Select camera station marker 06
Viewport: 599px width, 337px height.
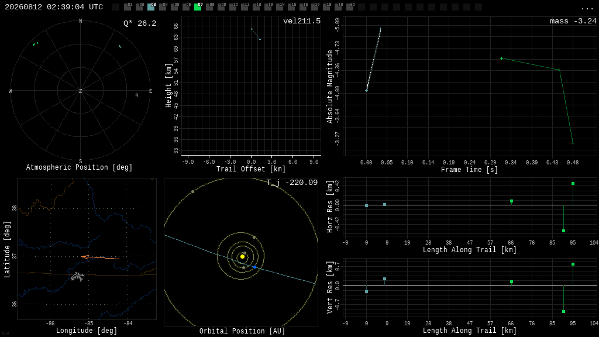[187, 6]
